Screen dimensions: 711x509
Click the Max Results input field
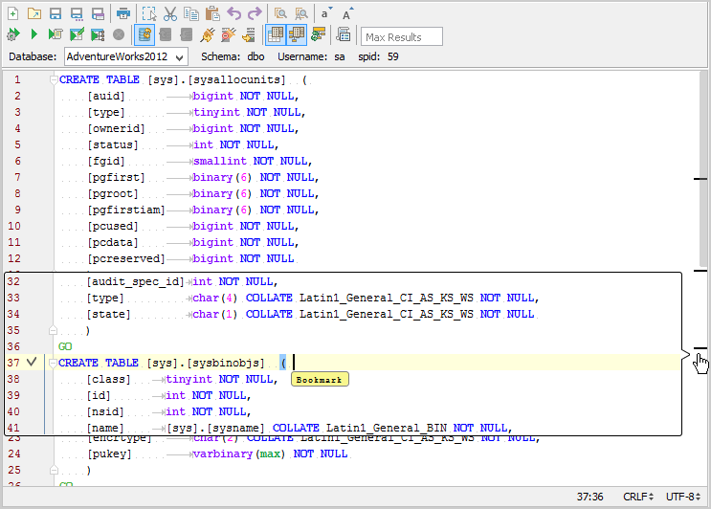[x=402, y=36]
